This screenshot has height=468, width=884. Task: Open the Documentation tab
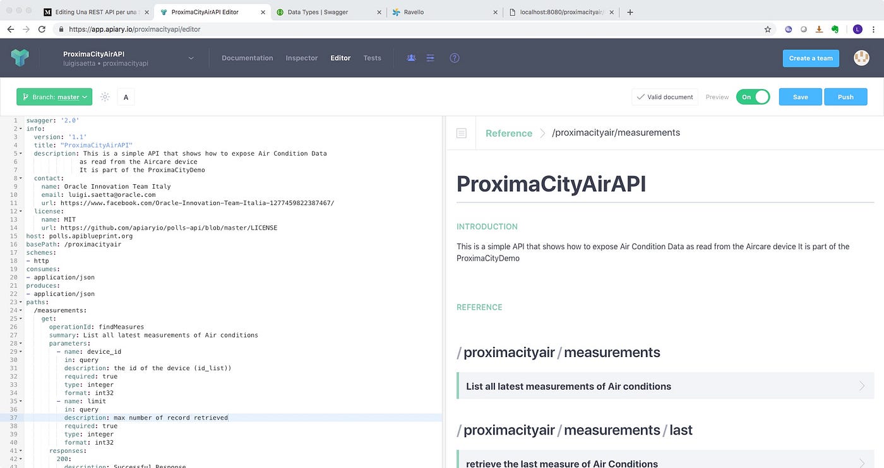[x=248, y=58]
